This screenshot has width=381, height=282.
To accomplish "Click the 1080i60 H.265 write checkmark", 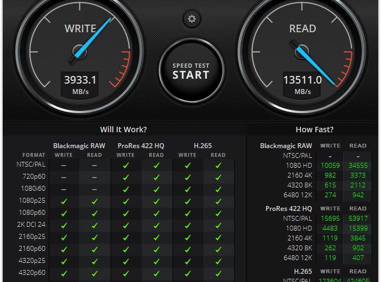I will pyautogui.click(x=188, y=190).
